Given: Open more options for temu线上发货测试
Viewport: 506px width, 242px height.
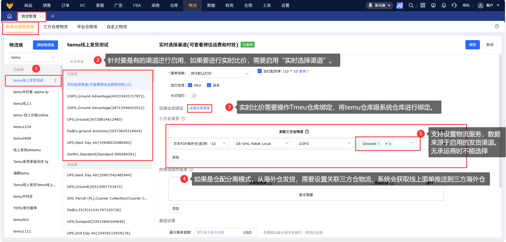Looking at the screenshot, I should point(55,80).
